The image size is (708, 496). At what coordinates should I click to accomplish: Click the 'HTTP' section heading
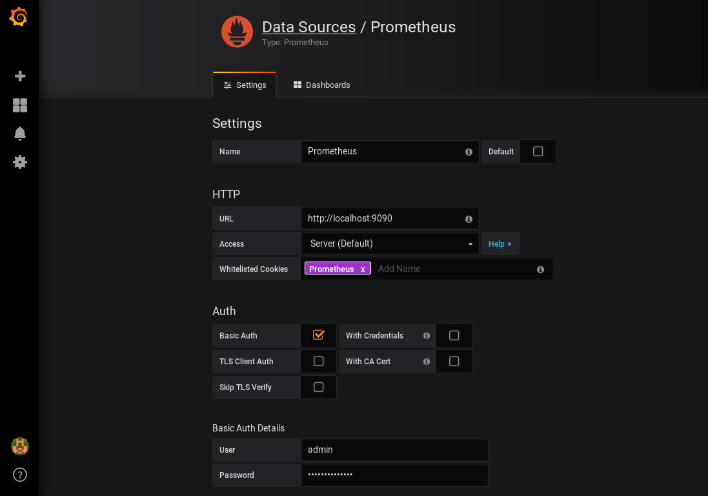point(227,194)
